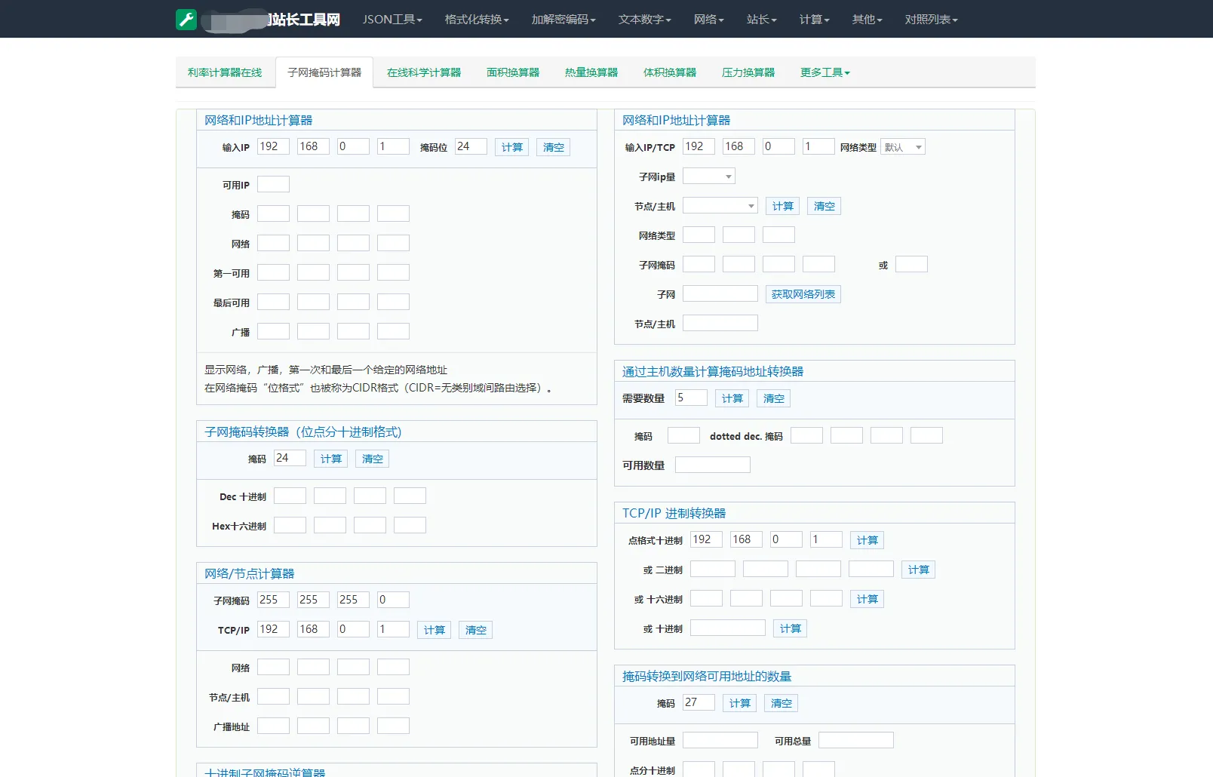
Task: Switch to the 利率计算器在线 tab
Action: coord(225,72)
